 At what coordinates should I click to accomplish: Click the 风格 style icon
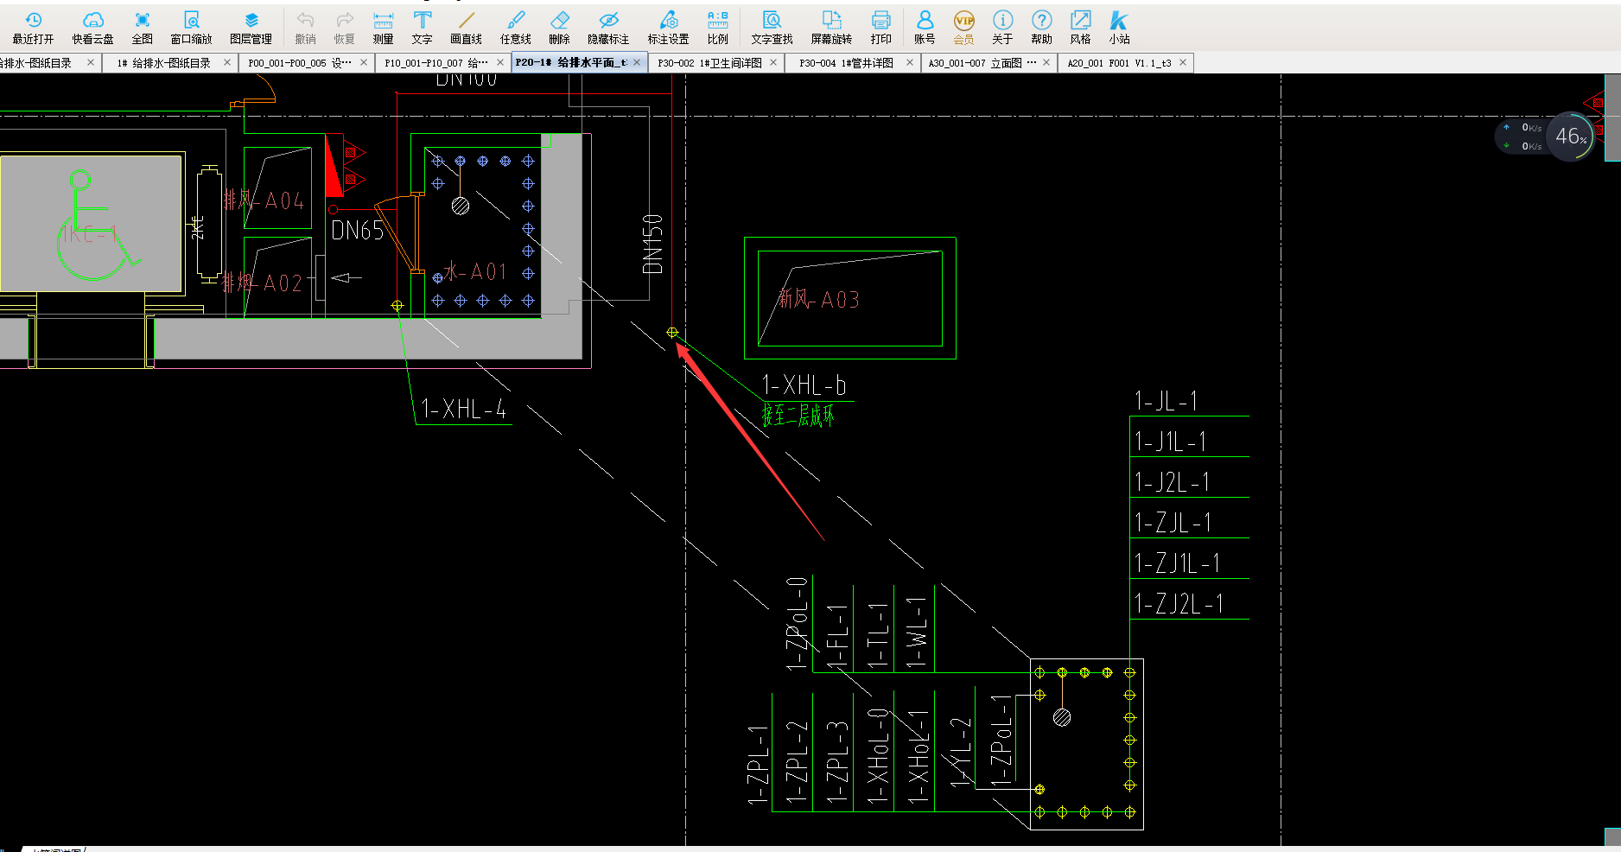(x=1080, y=28)
